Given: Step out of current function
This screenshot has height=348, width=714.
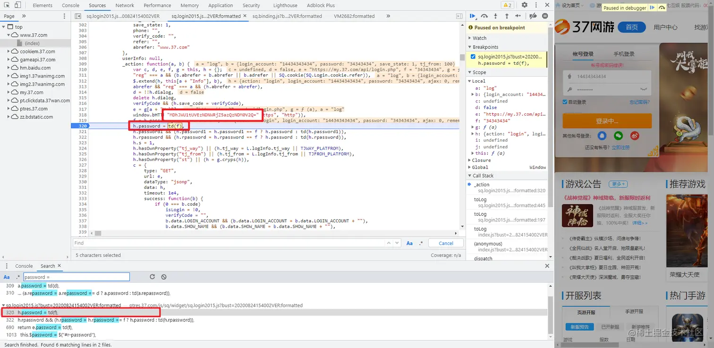Looking at the screenshot, I should point(507,16).
